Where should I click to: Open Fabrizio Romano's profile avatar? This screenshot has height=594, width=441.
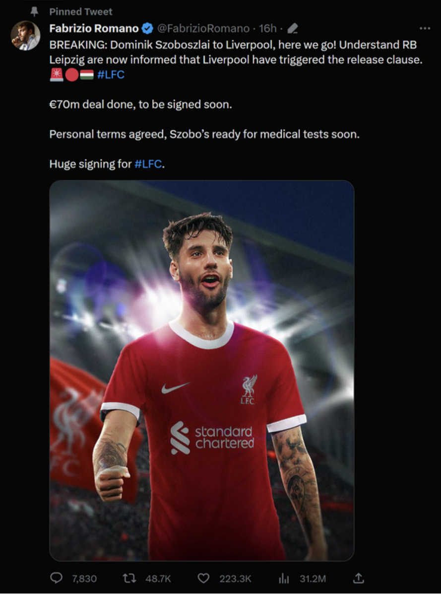coord(25,36)
